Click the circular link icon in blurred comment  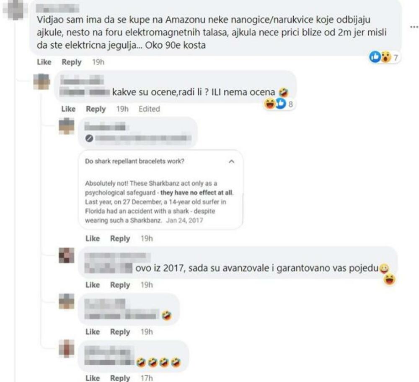click(x=89, y=138)
